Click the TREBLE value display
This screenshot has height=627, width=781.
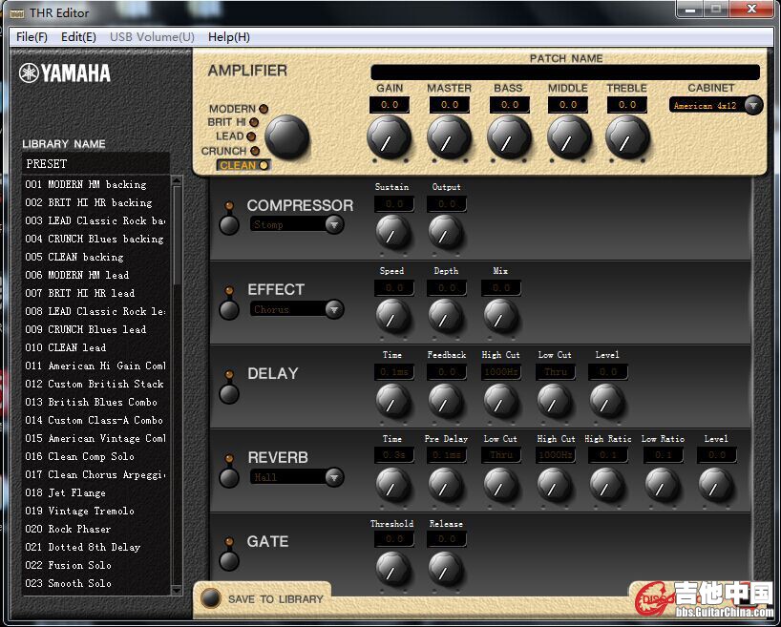tap(627, 105)
